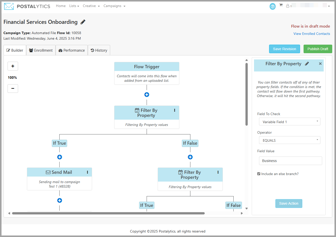Expand the Lists menu
Screen dimensions: 336x237
(x=74, y=6)
